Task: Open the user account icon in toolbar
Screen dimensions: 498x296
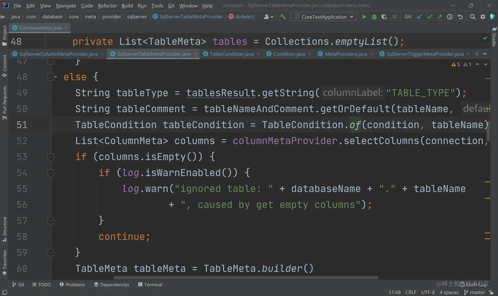Action: pos(268,17)
